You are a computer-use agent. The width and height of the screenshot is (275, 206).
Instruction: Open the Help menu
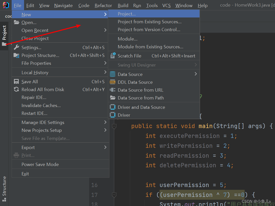pyautogui.click(x=203, y=5)
